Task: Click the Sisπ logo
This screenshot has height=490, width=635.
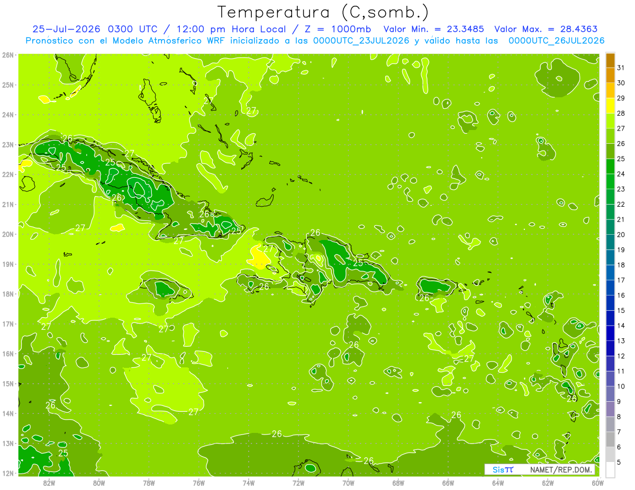Action: tap(502, 469)
